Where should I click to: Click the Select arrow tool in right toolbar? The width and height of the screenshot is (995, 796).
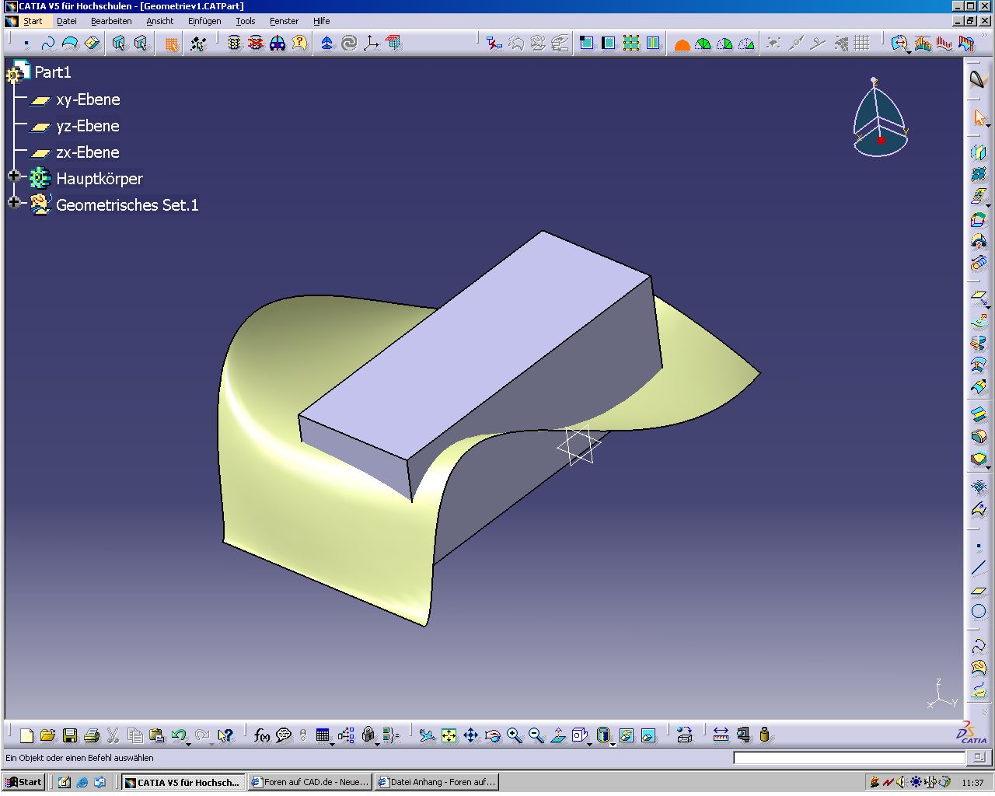coord(979,117)
